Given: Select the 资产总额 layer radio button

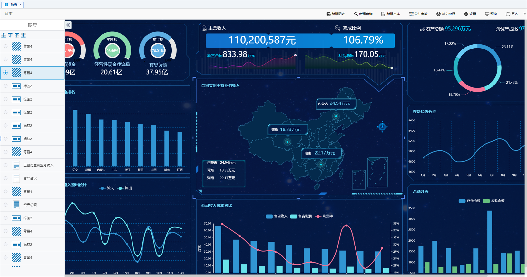Looking at the screenshot, I should [x=5, y=205].
